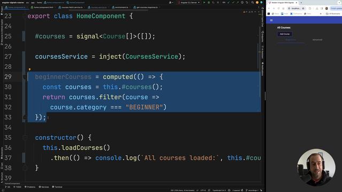The width and height of the screenshot is (342, 192).
Task: Open the Services tool window
Action: click(x=44, y=187)
